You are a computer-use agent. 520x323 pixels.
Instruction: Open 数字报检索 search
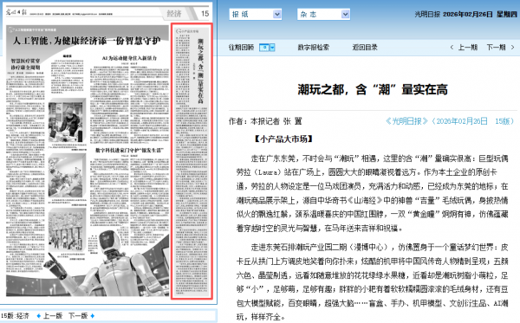pos(314,48)
